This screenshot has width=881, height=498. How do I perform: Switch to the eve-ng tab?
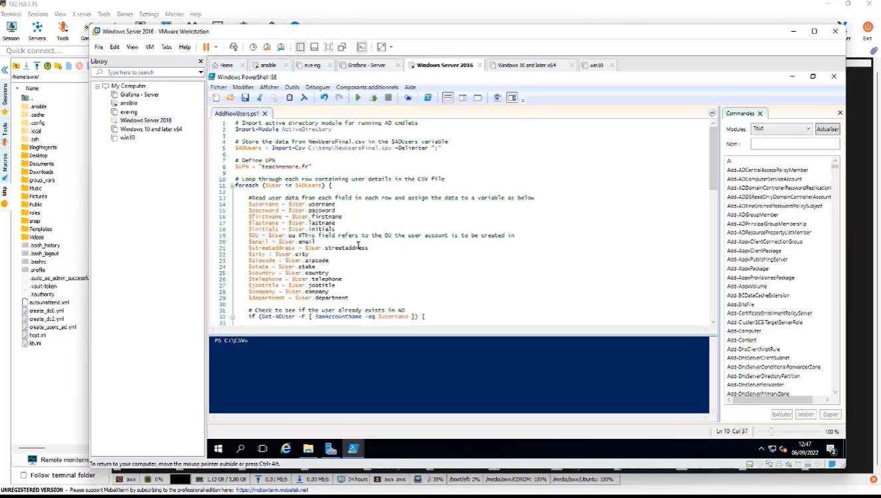pos(312,64)
